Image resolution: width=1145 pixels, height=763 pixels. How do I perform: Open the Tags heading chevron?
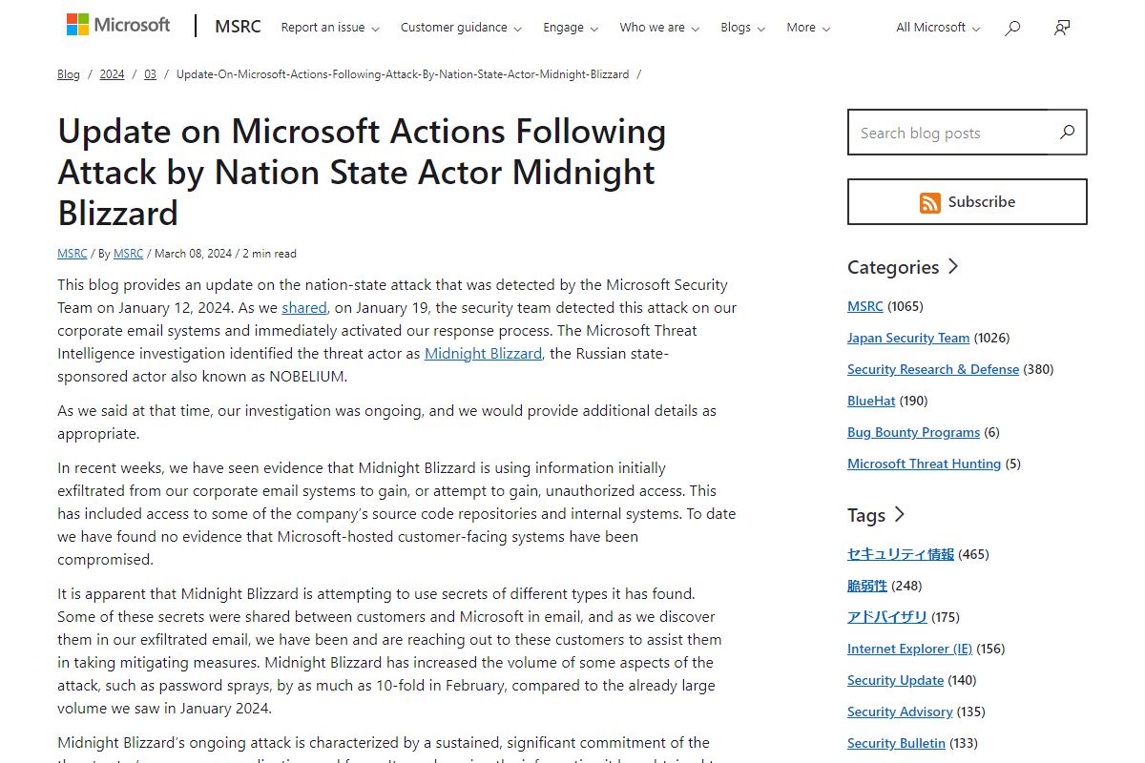899,515
